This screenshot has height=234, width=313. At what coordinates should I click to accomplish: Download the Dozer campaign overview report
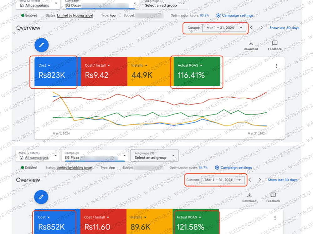click(251, 46)
